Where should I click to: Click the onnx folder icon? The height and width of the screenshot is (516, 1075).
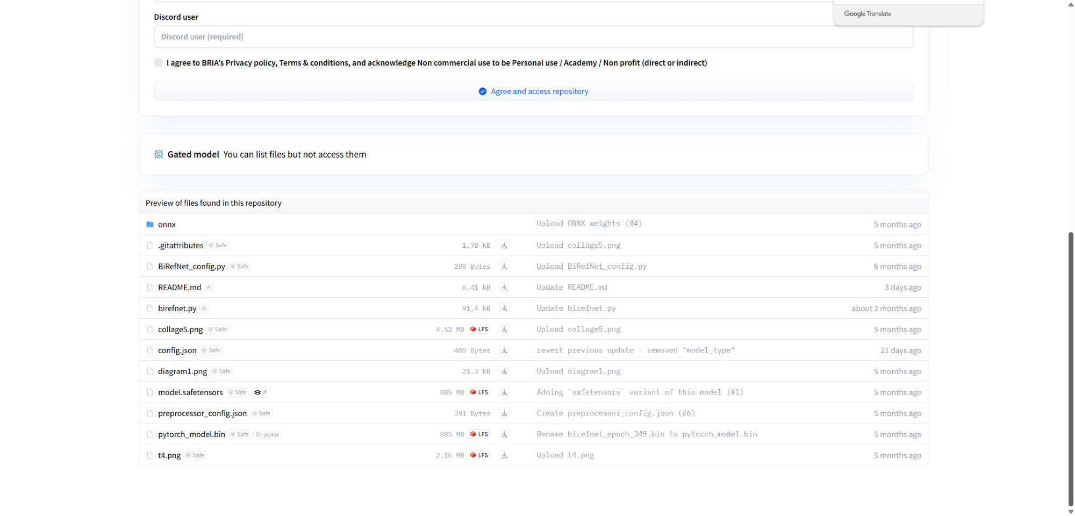click(x=150, y=224)
